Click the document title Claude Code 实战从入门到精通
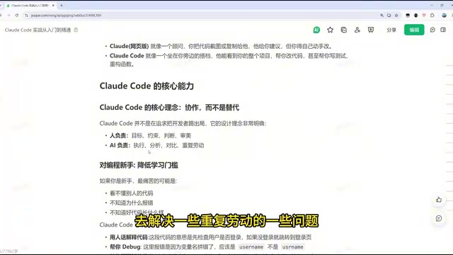 click(38, 30)
